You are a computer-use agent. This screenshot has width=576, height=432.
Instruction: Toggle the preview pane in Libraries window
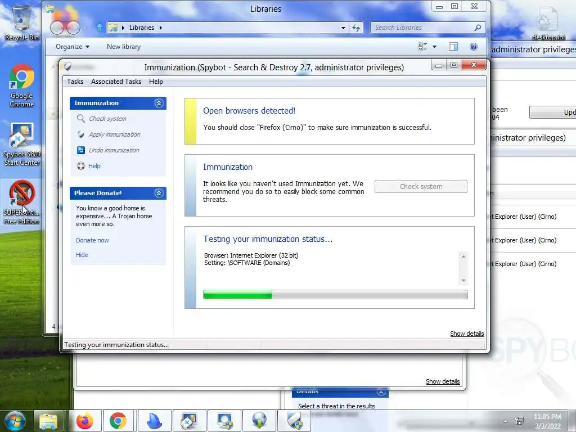[x=453, y=47]
